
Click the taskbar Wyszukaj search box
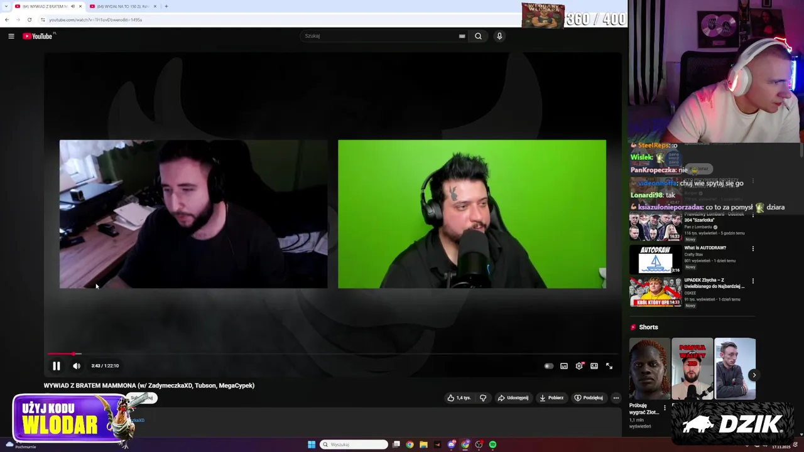tap(354, 444)
